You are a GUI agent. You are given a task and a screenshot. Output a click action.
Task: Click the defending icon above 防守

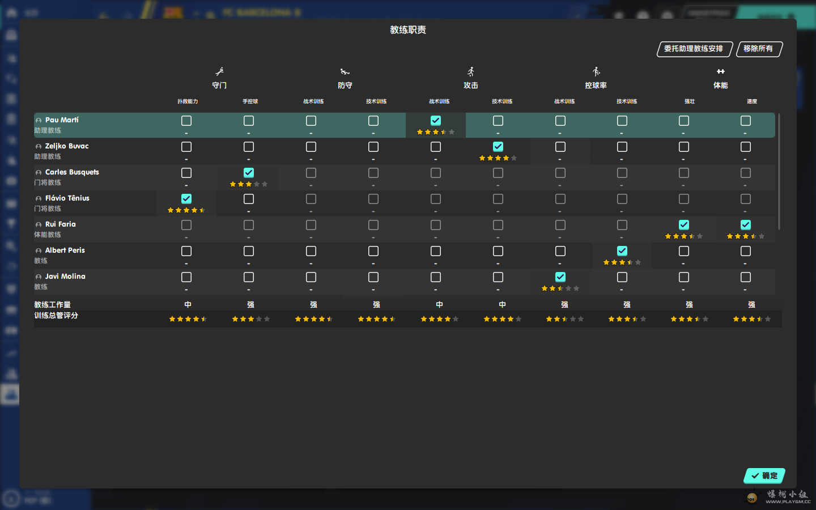click(x=345, y=71)
